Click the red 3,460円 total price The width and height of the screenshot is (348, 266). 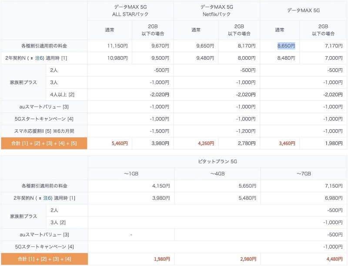tap(286, 143)
